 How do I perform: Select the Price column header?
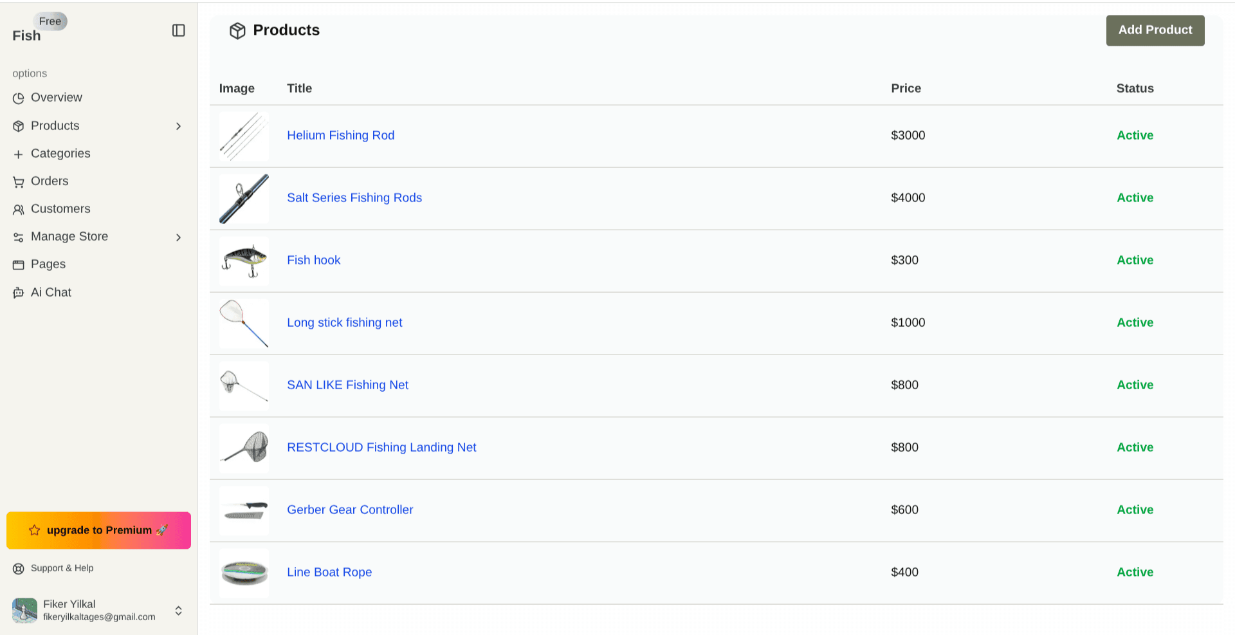[906, 88]
